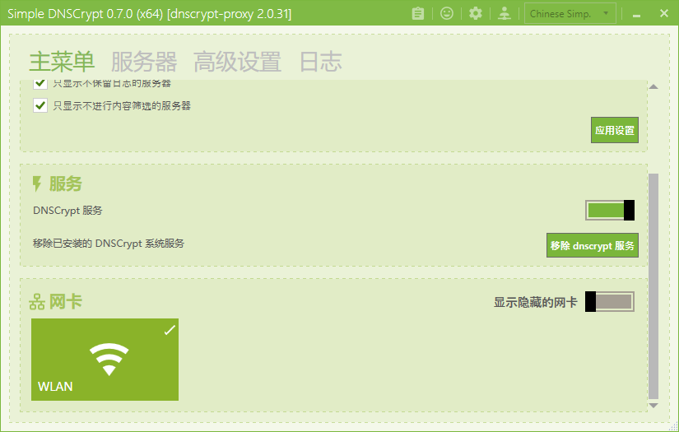The width and height of the screenshot is (679, 432).
Task: Click the person icon in title bar
Action: [504, 13]
